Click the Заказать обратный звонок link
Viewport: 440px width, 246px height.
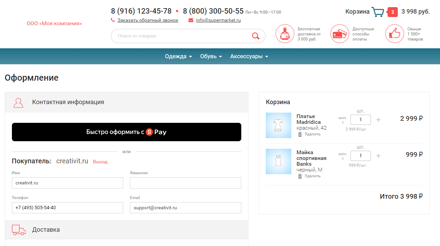coord(148,20)
